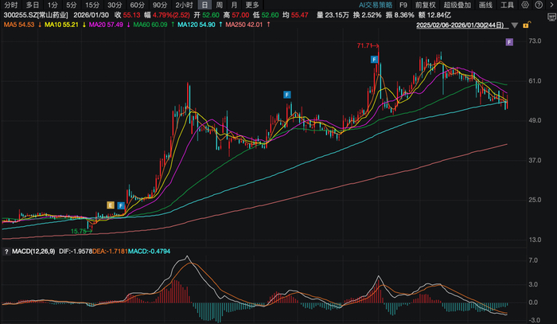This screenshot has height=324, width=557.
Task: Click the MACD:-0.4794 value
Action: point(150,252)
